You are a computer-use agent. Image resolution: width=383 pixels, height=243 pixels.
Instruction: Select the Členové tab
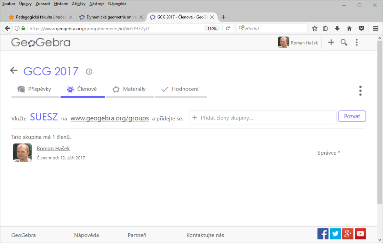click(x=82, y=91)
